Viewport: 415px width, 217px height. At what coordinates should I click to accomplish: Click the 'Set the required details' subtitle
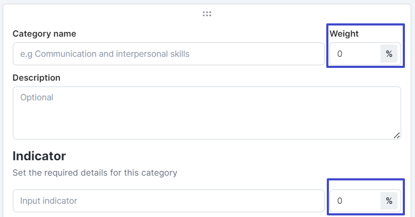tap(95, 172)
